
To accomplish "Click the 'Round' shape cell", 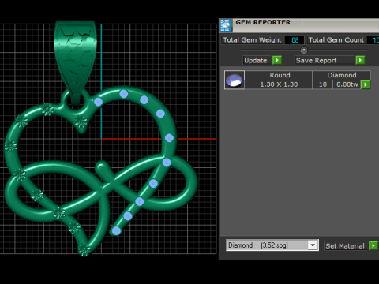I will coord(279,75).
